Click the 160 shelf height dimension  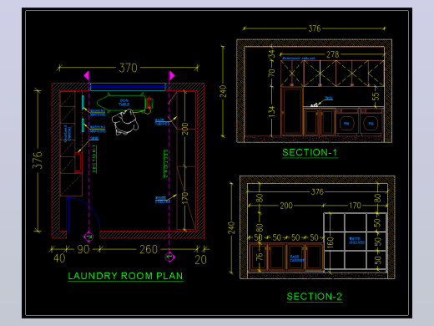coord(330,242)
